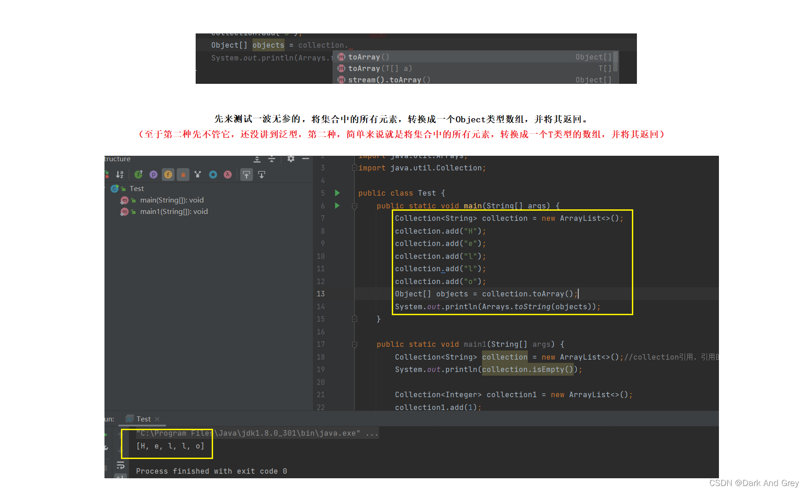806x492 pixels.
Task: Click highlighted 'objects' variable in top snippet
Action: point(268,45)
